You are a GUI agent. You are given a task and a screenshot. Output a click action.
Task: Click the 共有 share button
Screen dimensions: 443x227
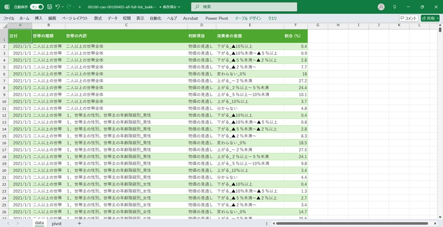pos(430,18)
